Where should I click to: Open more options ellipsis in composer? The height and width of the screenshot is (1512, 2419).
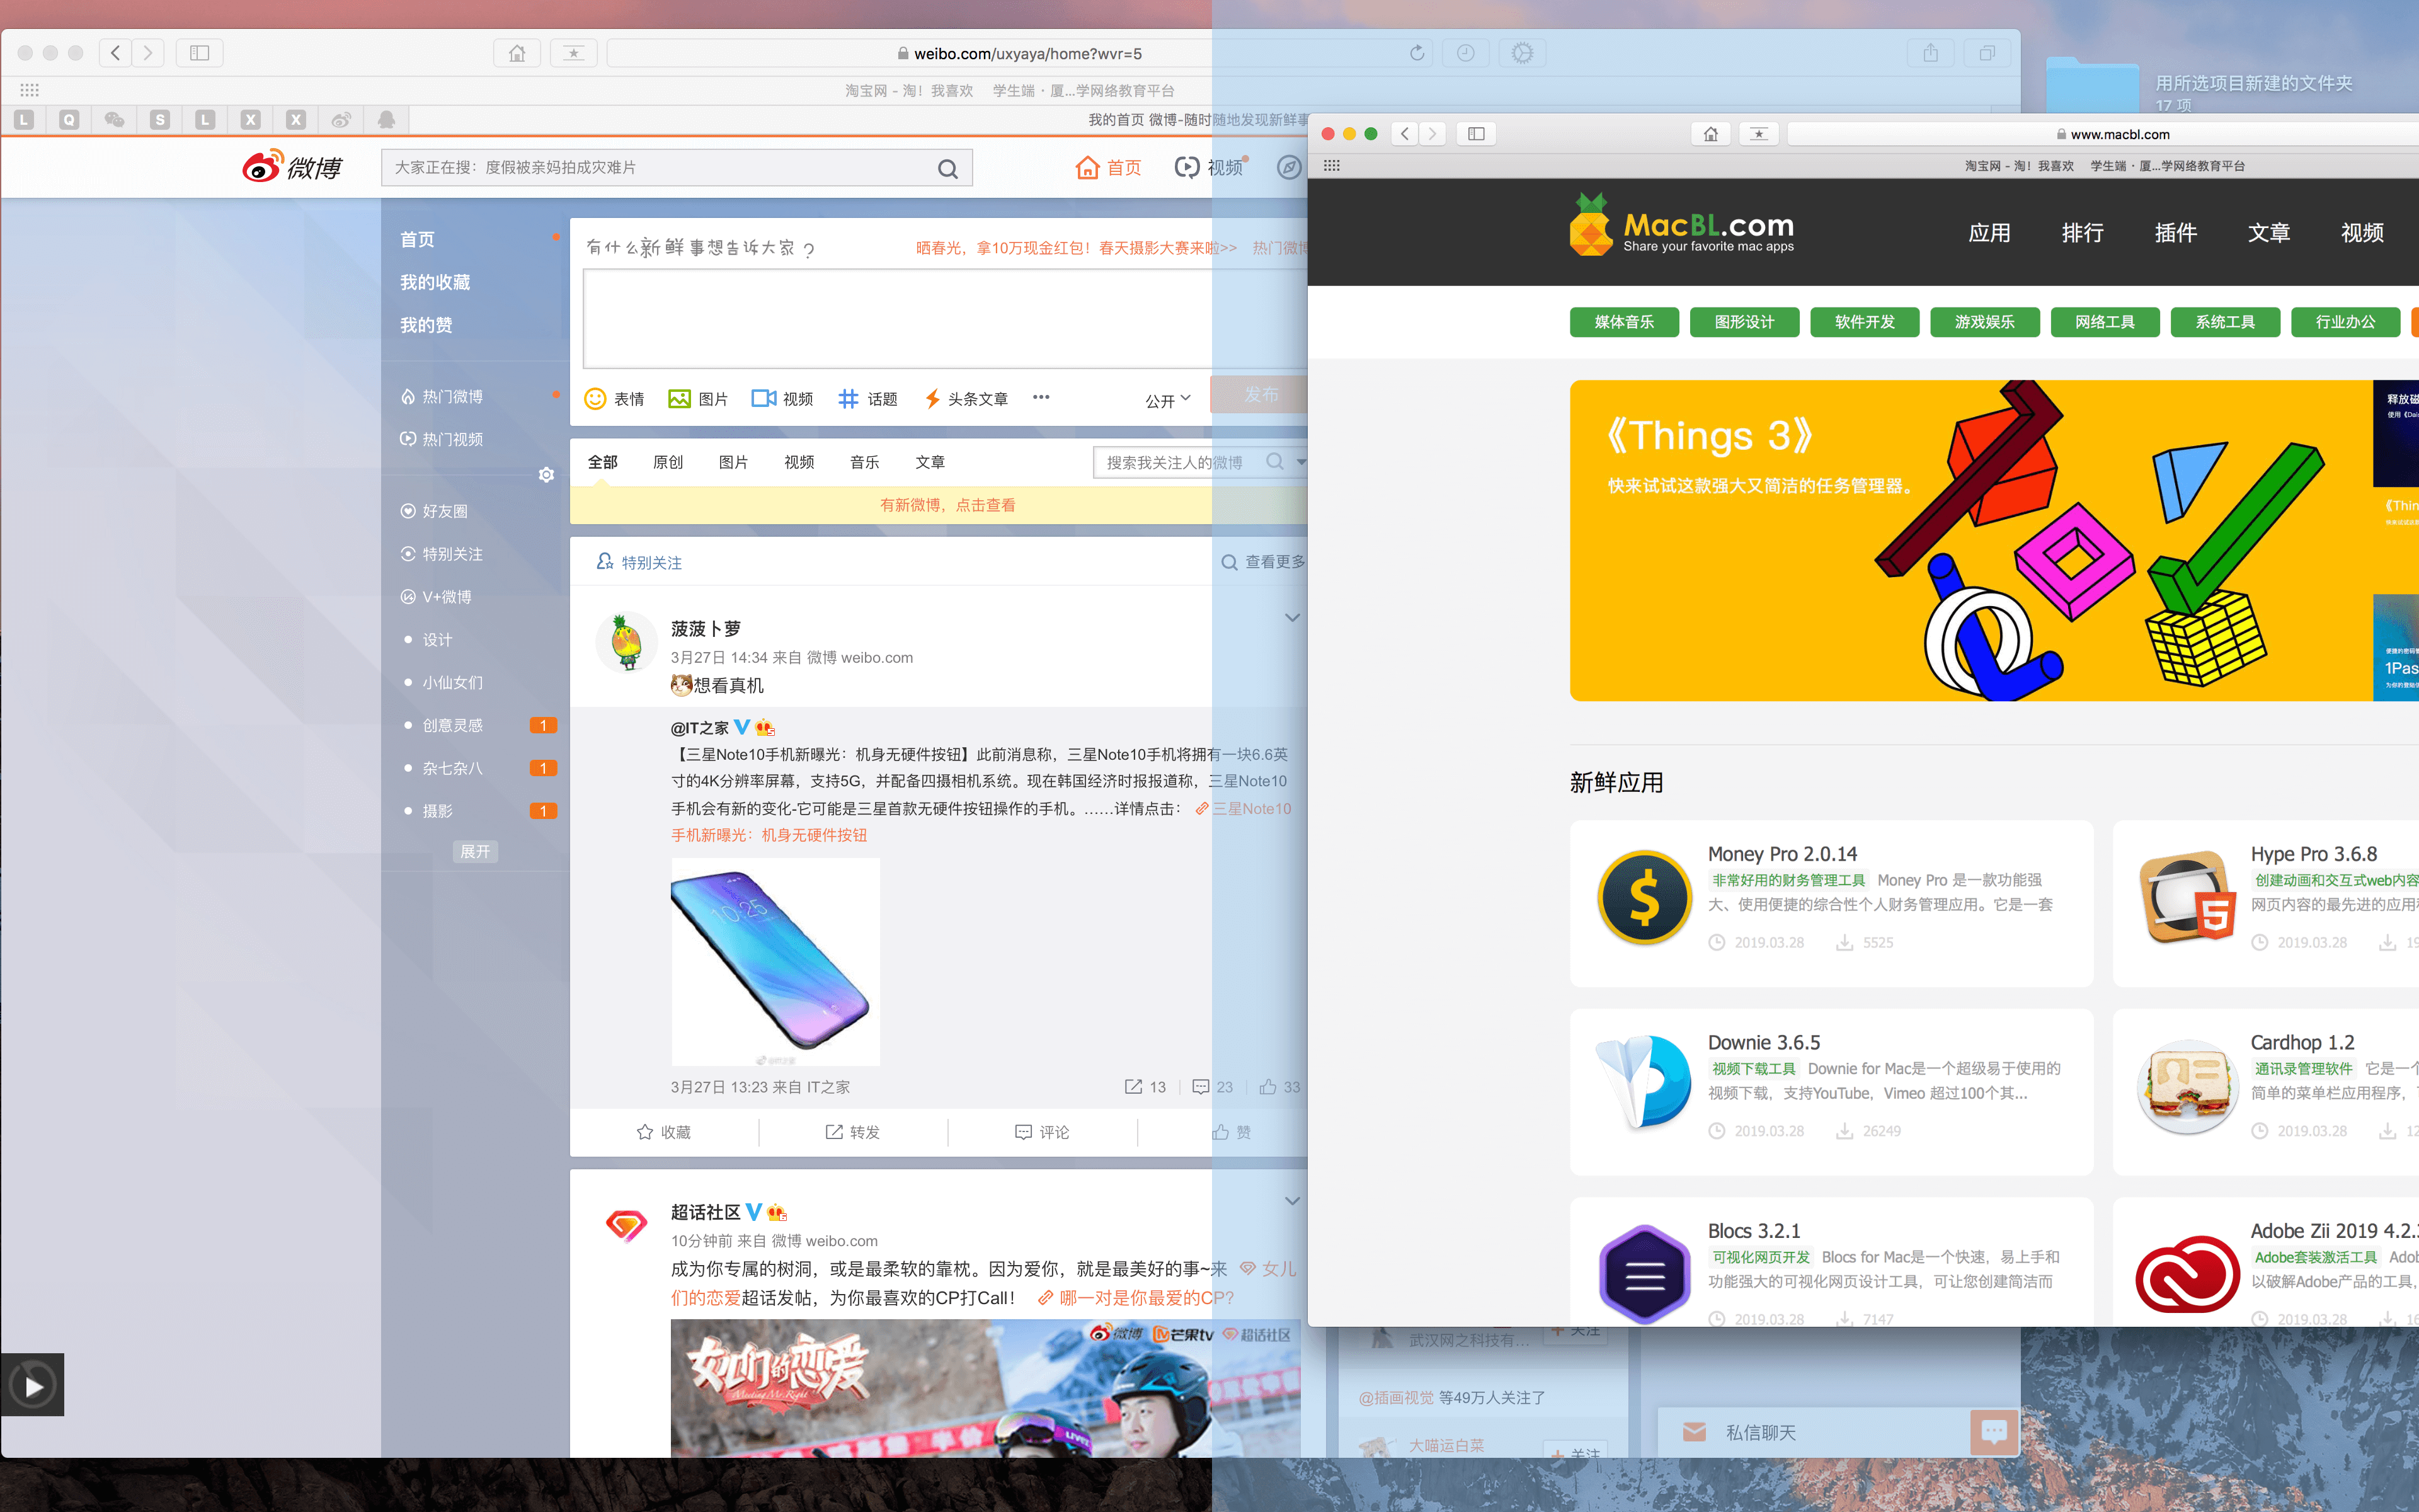click(1041, 397)
